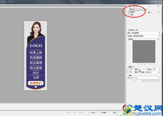
Task: Toggle the 转换为 sRGB checkbox
Action: tap(129, 30)
